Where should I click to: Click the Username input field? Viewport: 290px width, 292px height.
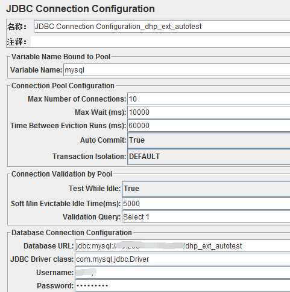183,273
